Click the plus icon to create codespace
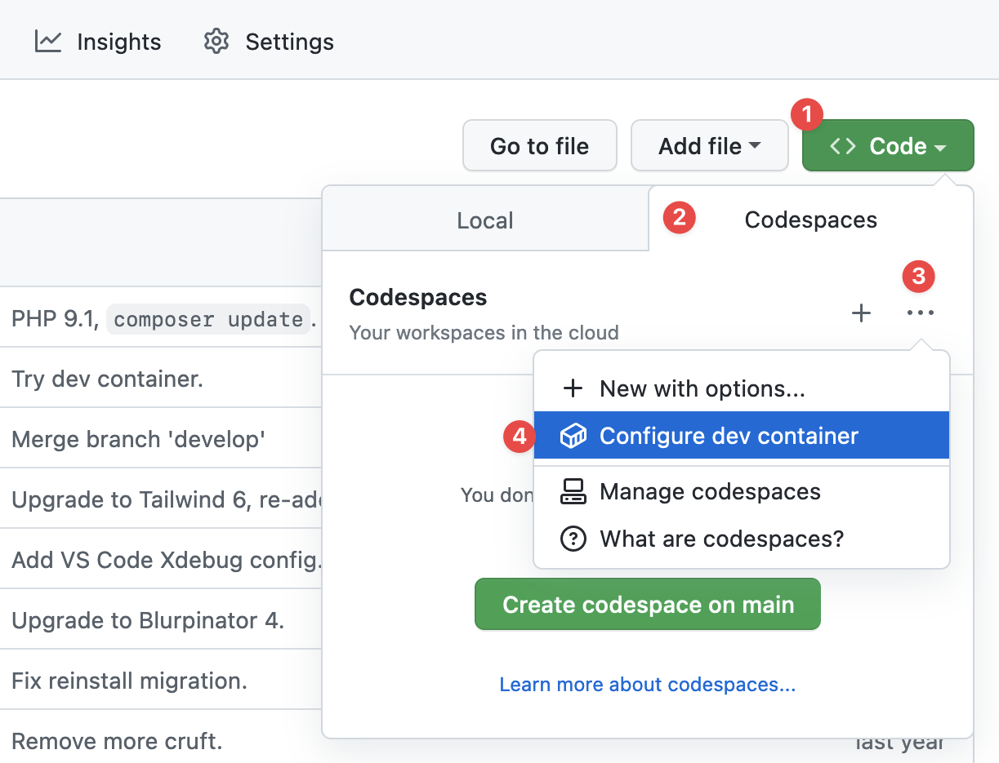The image size is (999, 763). (x=861, y=313)
